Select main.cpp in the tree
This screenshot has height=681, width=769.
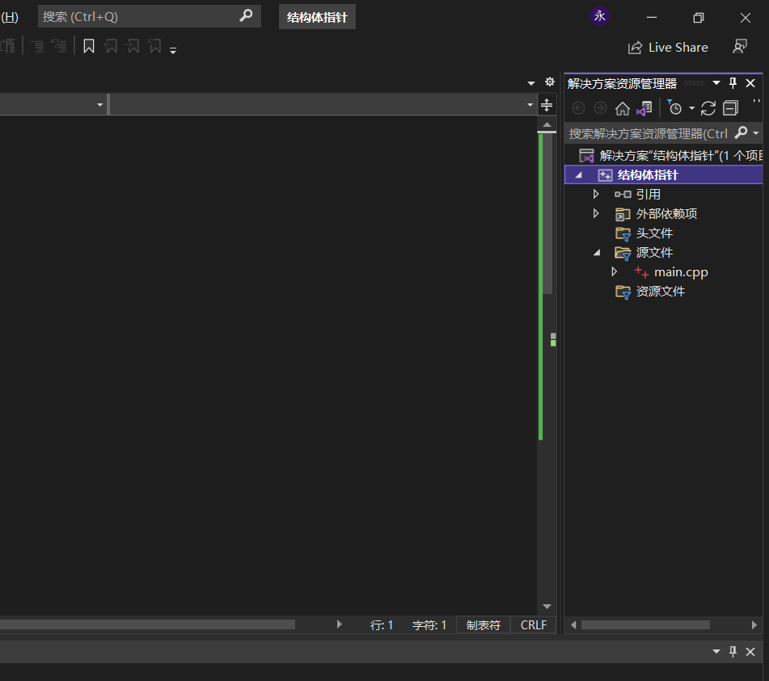[x=681, y=272]
